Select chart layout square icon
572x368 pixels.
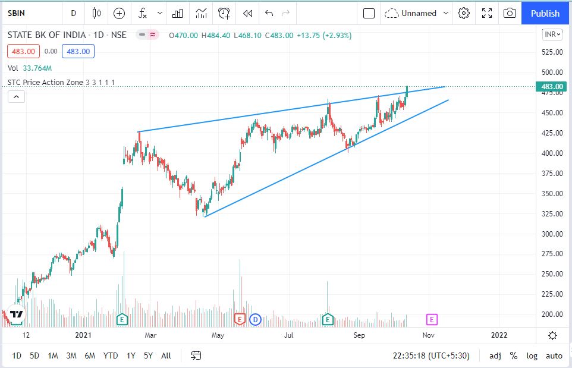click(x=369, y=14)
